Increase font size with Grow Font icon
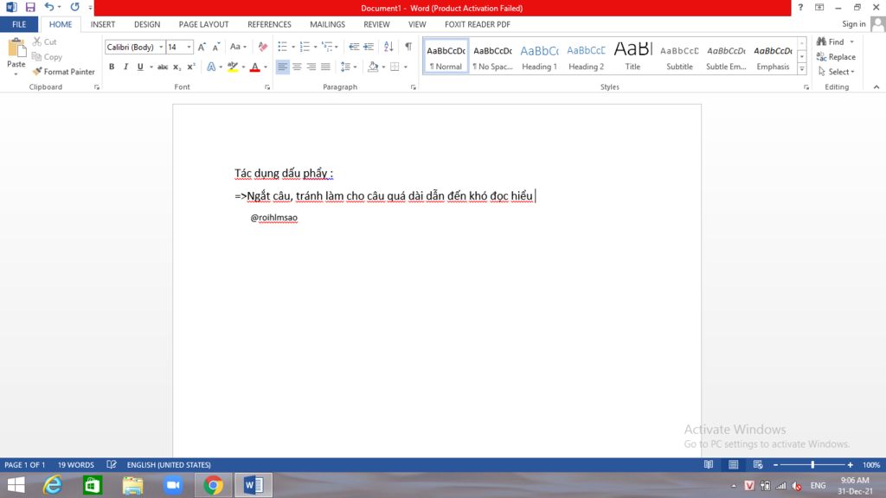 pos(202,47)
